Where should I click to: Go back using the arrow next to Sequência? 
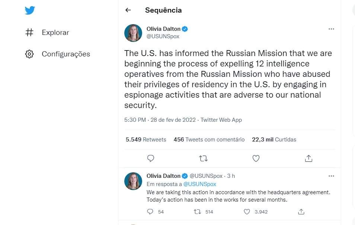click(x=128, y=10)
